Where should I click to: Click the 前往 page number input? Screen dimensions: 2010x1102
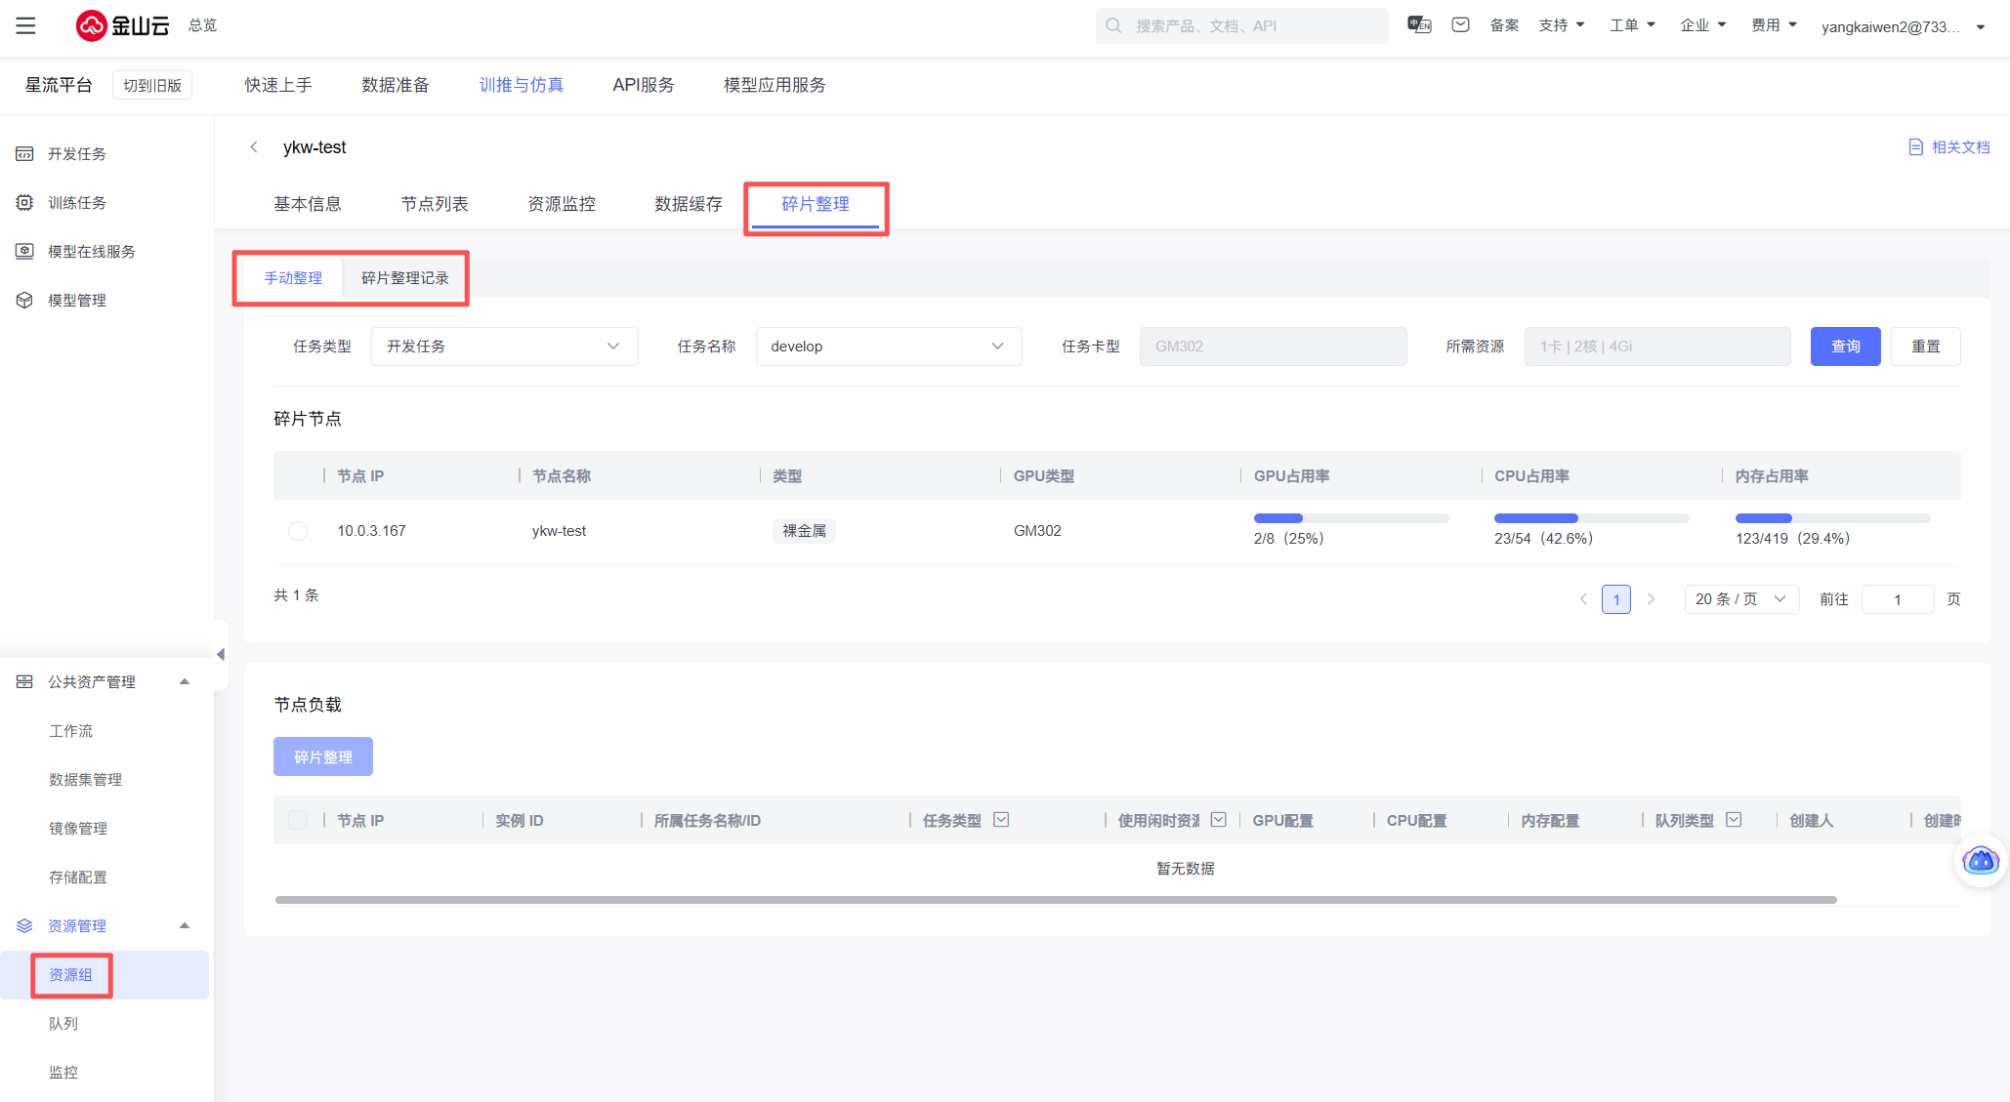click(1898, 599)
